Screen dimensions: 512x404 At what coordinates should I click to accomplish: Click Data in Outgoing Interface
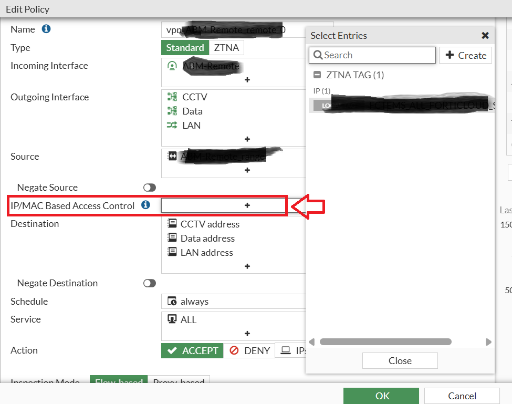(192, 111)
